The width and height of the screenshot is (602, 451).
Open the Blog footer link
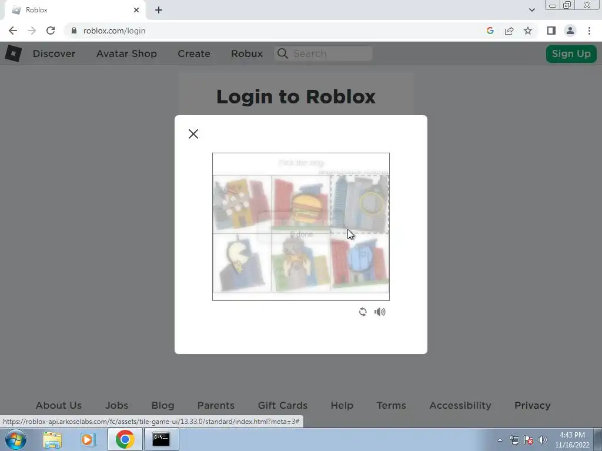163,405
